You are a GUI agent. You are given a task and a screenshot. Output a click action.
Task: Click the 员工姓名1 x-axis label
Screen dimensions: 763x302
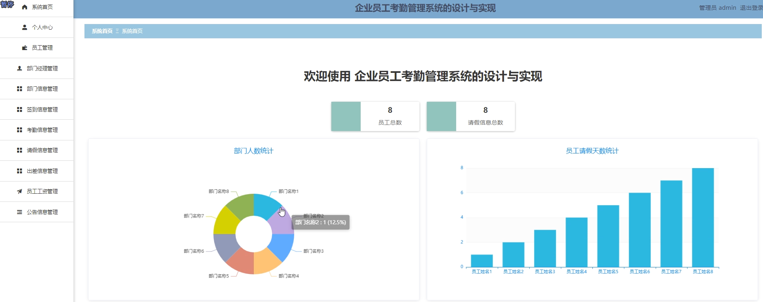(482, 271)
